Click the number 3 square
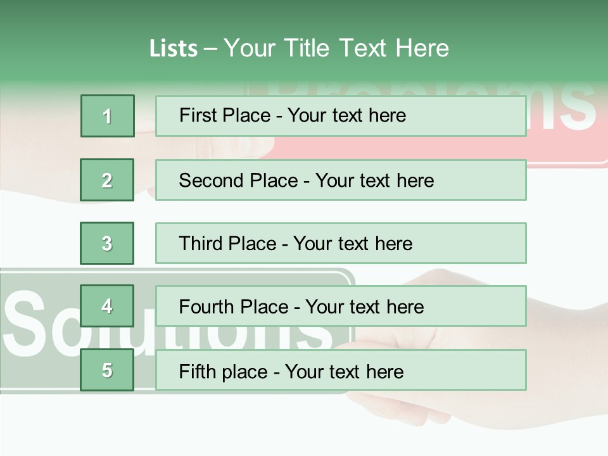Image resolution: width=608 pixels, height=456 pixels. click(107, 243)
